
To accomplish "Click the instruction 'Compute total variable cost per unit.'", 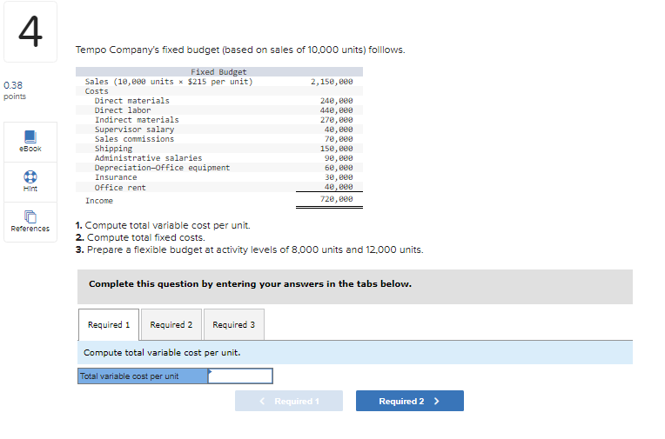I will (x=162, y=353).
